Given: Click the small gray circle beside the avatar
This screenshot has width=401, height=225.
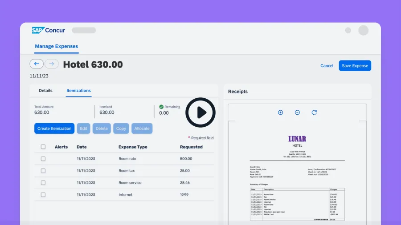Looking at the screenshot, I should (x=348, y=30).
